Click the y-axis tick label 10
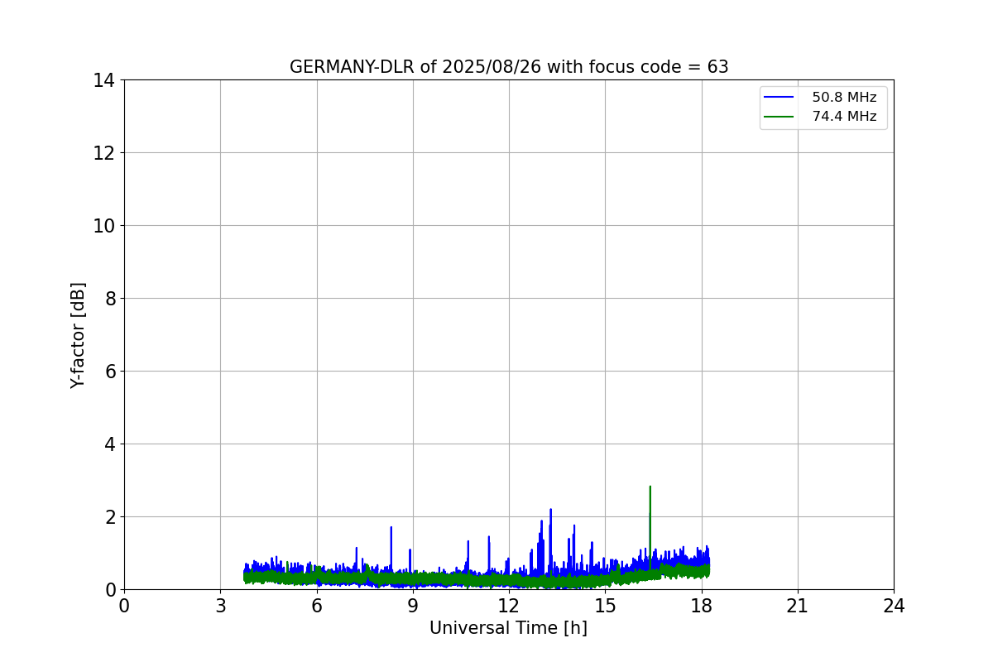This screenshot has width=993, height=662. (x=104, y=226)
